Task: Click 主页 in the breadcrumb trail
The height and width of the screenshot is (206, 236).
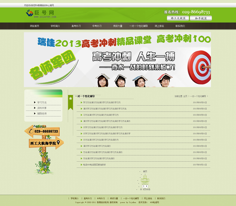Action: pos(185,96)
